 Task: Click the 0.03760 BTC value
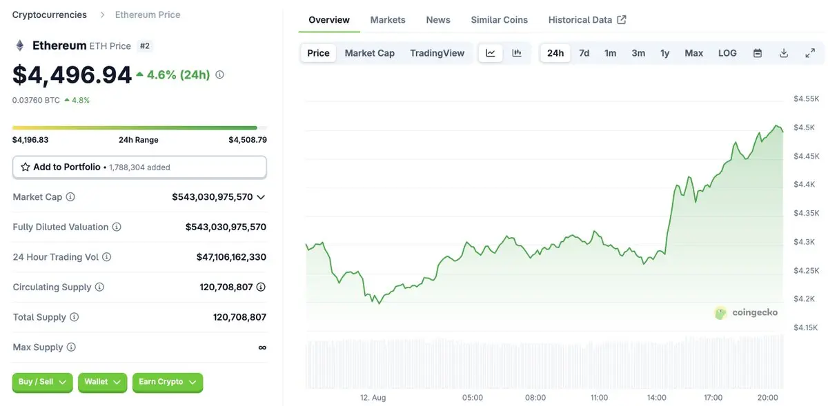[x=36, y=100]
